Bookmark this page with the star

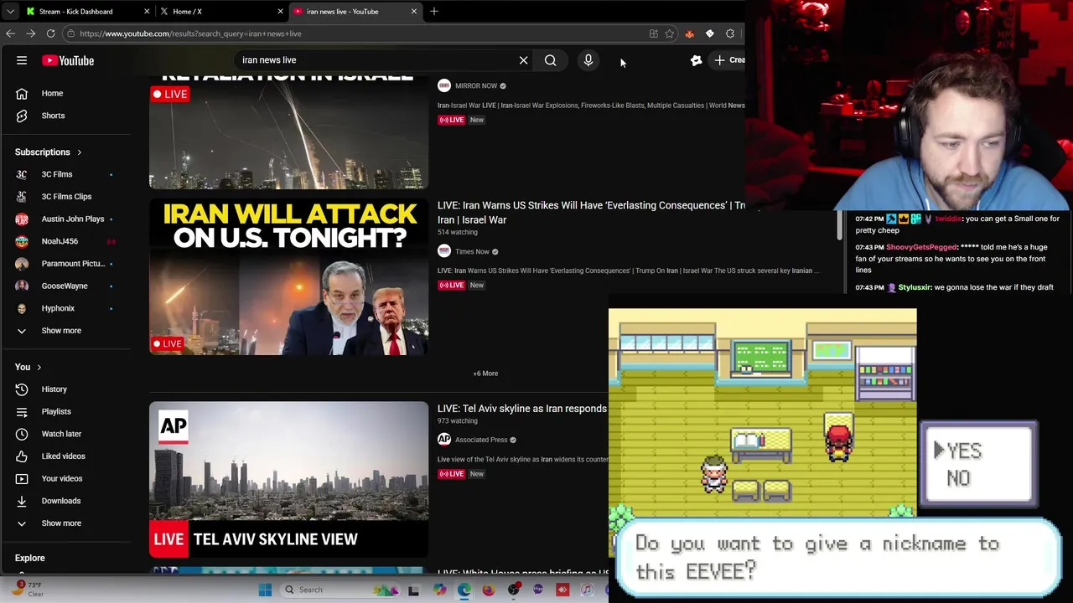click(669, 33)
